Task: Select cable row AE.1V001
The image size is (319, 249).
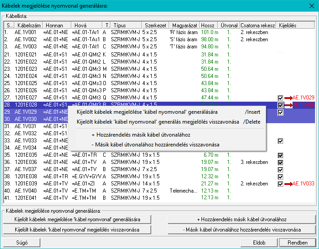Action: pyautogui.click(x=160, y=32)
